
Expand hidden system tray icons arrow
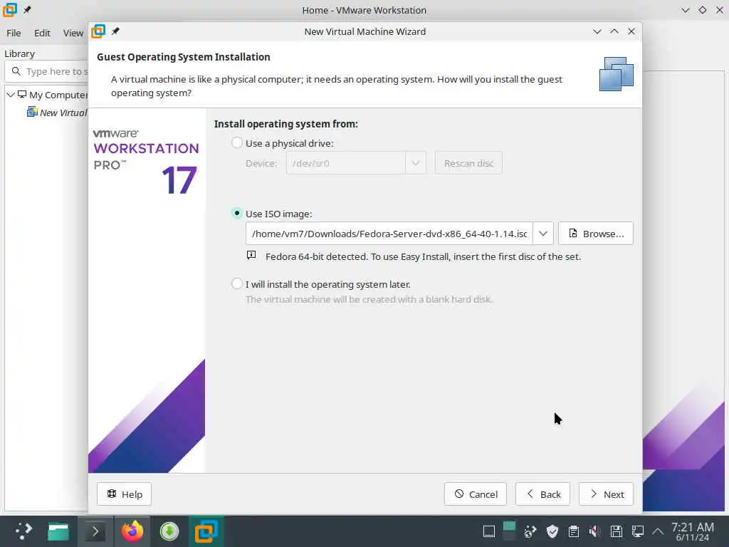[x=658, y=531]
